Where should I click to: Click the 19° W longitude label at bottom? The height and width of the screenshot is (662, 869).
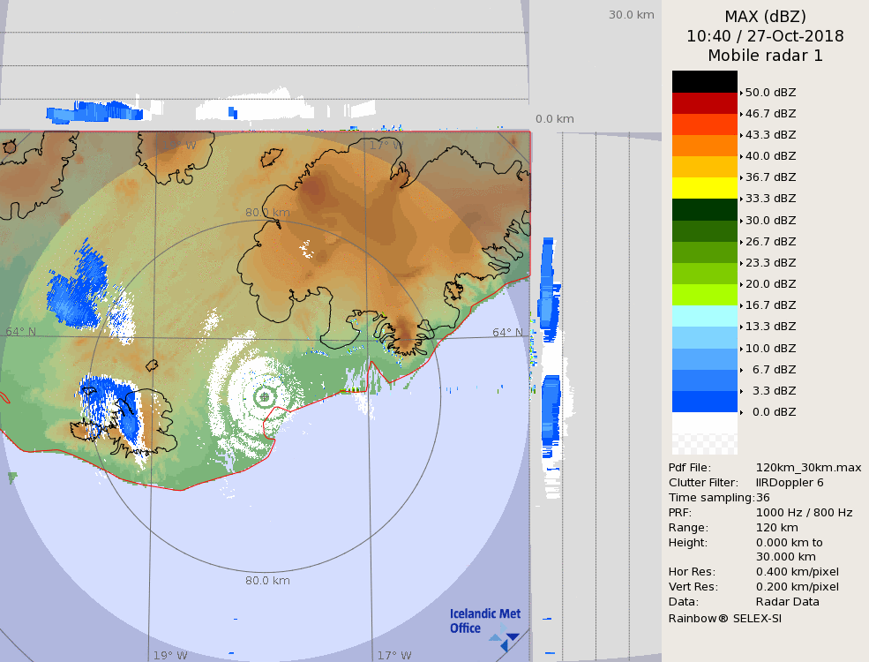tap(170, 655)
